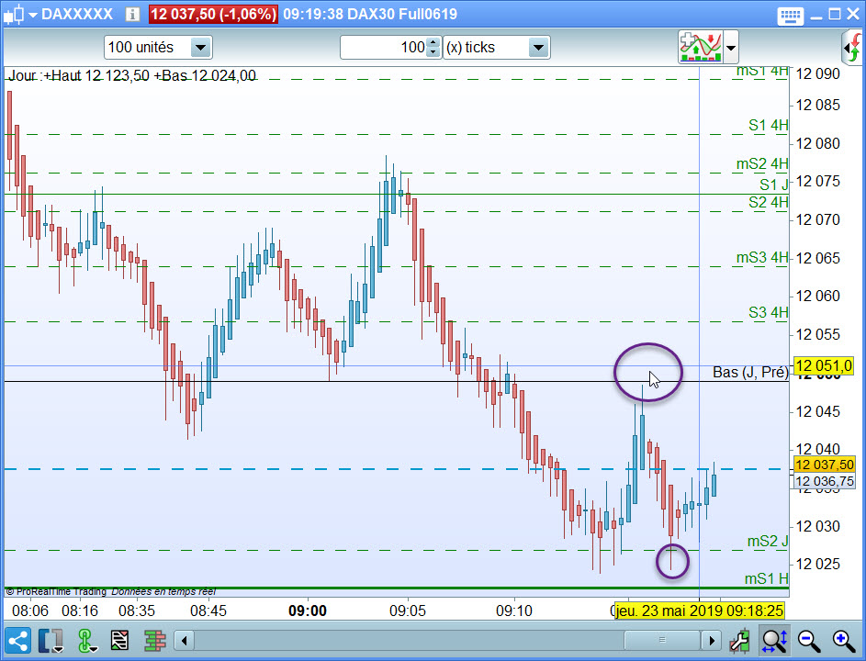This screenshot has width=866, height=661.
Task: Expand the indicator button dropdown arrow
Action: (731, 48)
